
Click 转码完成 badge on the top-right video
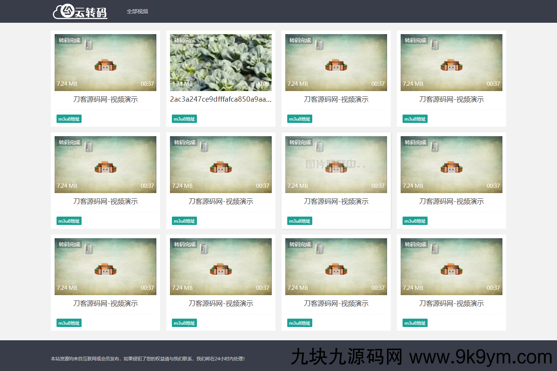coord(415,40)
